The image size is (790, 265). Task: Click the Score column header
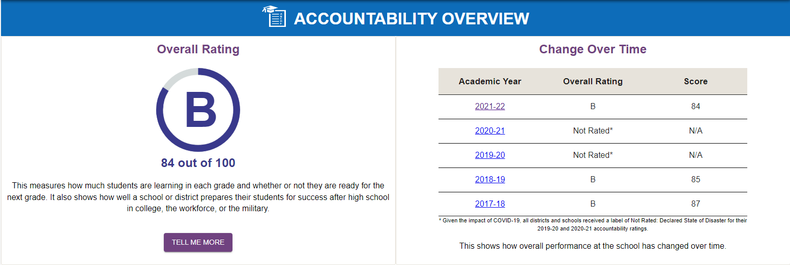click(x=695, y=81)
